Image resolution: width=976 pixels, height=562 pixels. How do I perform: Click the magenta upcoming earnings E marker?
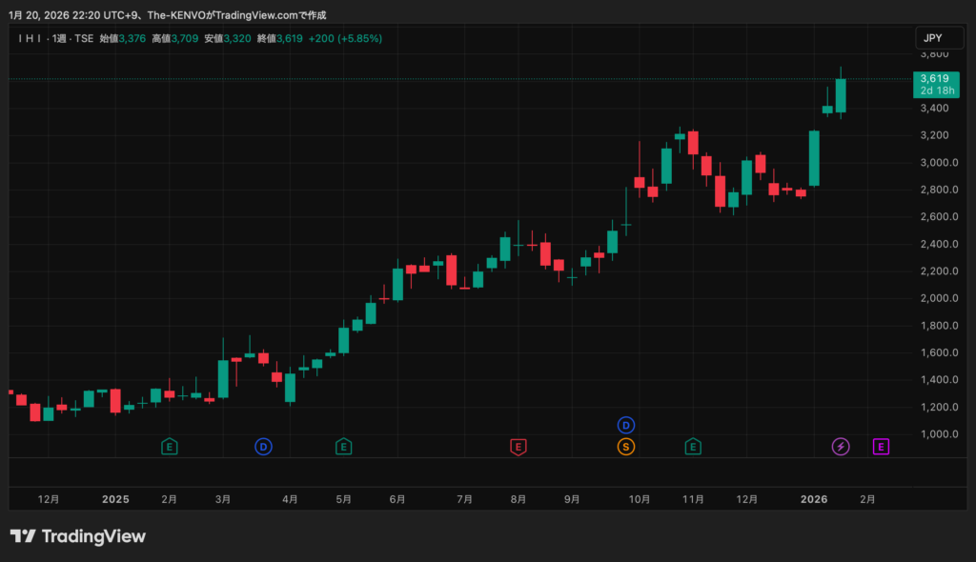coord(882,446)
